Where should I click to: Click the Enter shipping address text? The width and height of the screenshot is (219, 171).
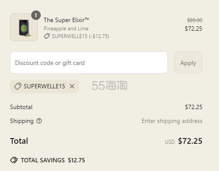[172, 121]
